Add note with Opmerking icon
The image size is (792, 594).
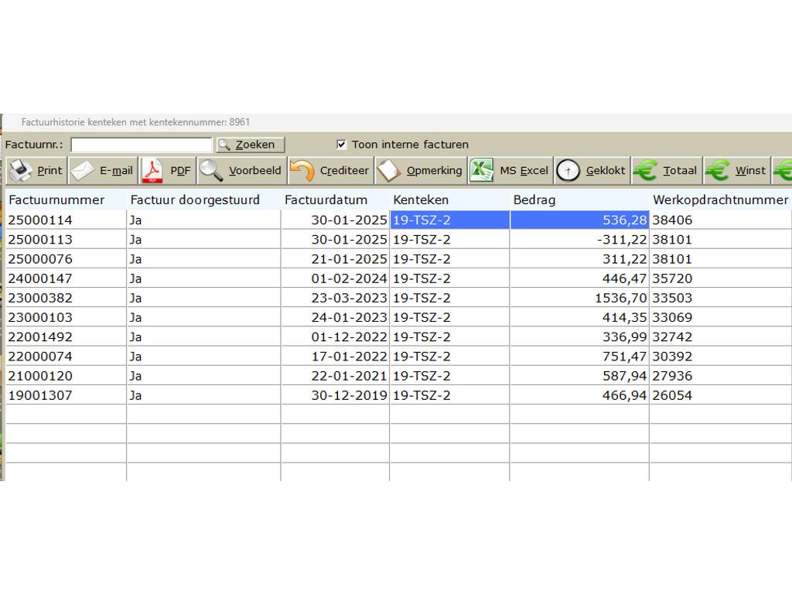pos(389,170)
